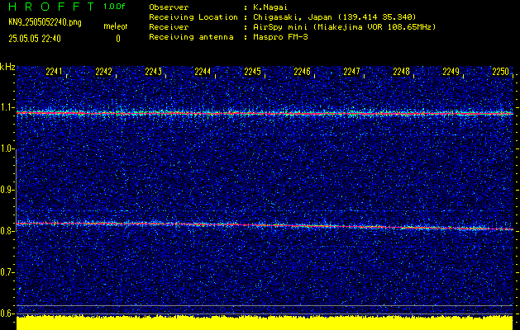Click the timestamp 25.05.05 22:40
Viewport: 520px width, 330px height.
35,39
